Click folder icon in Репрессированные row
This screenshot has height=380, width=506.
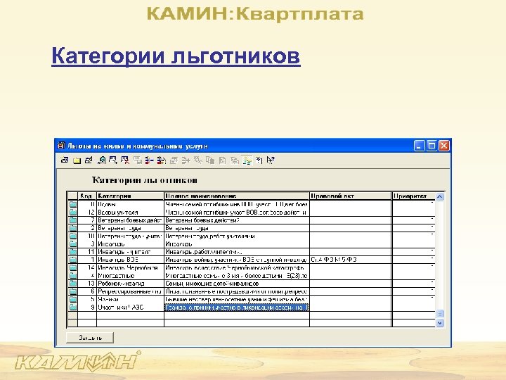click(x=73, y=291)
